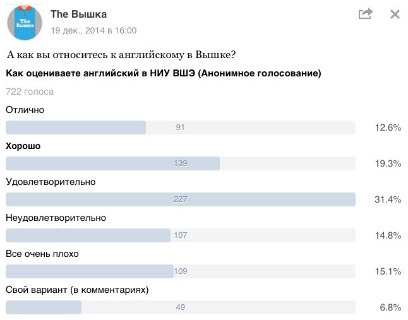Pick Свой вариант (в комментариях) option
This screenshot has width=408, height=320.
76,290
